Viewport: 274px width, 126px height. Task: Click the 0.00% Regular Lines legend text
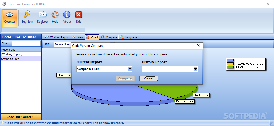pos(250,64)
